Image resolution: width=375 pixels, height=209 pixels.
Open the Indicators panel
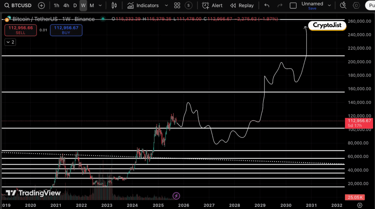click(143, 5)
